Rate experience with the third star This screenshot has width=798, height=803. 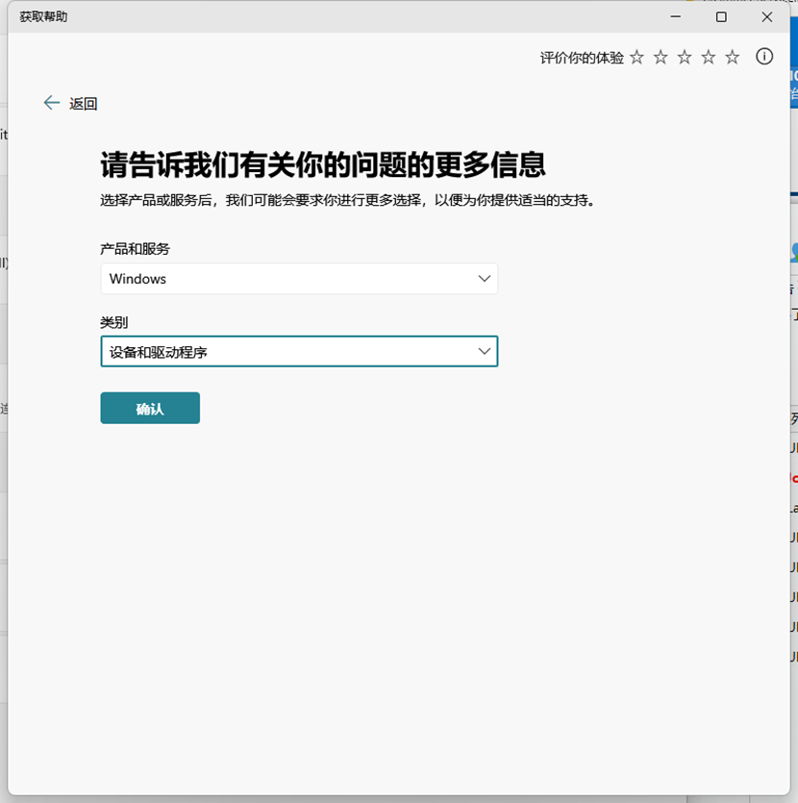click(x=685, y=58)
